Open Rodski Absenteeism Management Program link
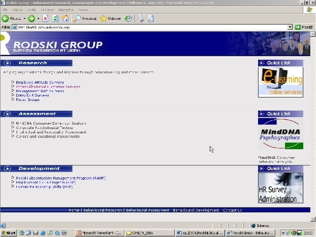Image resolution: width=316 pixels, height=237 pixels. (x=61, y=178)
